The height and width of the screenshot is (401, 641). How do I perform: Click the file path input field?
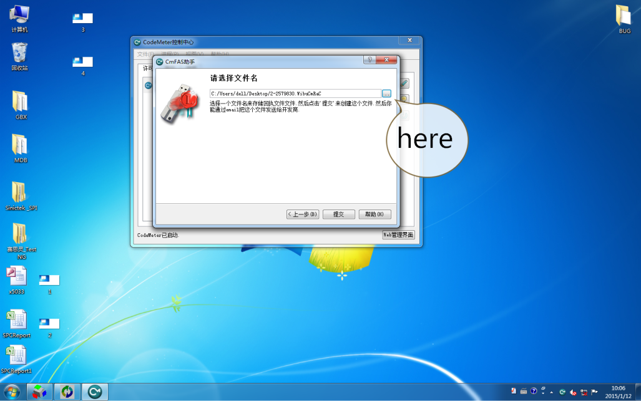click(x=295, y=94)
